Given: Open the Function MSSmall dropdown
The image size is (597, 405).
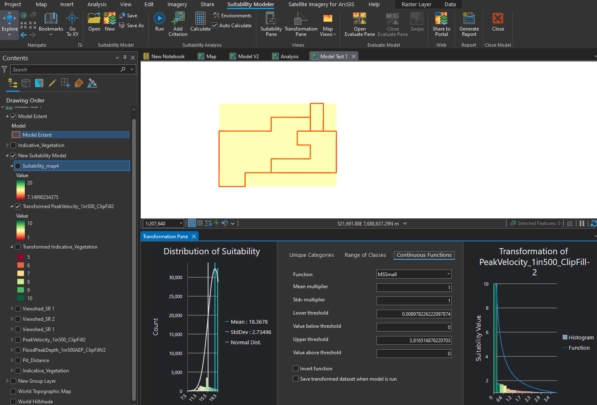Looking at the screenshot, I should (414, 274).
